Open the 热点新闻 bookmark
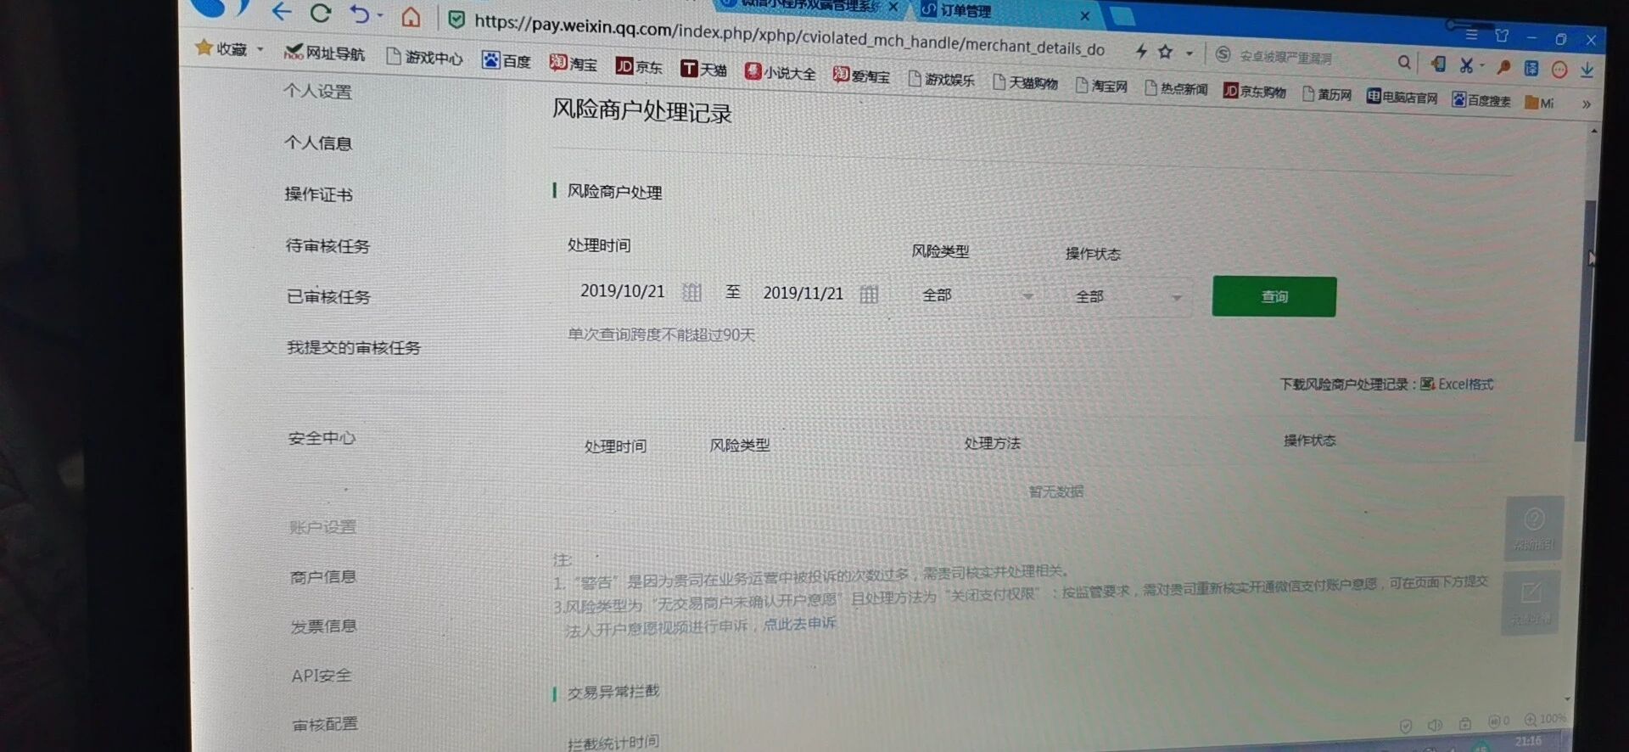 click(1176, 88)
